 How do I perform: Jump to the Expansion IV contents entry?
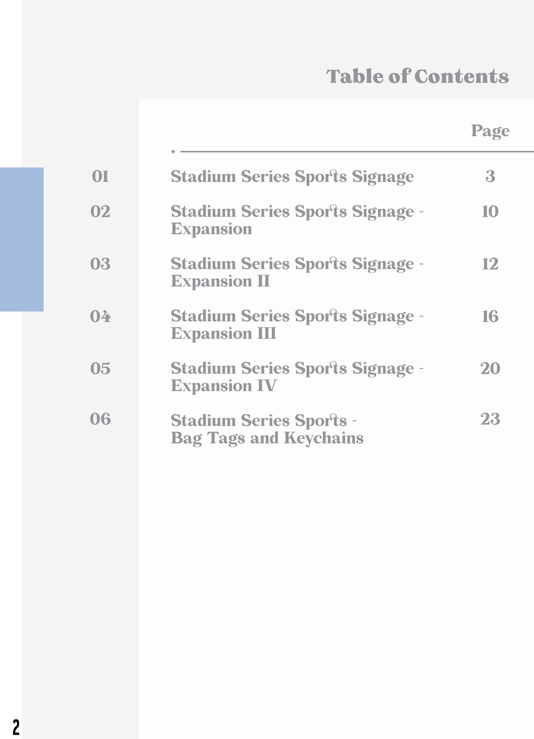pyautogui.click(x=297, y=377)
